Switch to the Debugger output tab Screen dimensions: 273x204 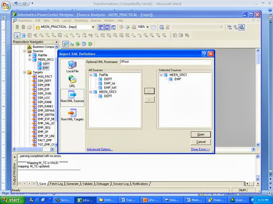[x=103, y=184]
